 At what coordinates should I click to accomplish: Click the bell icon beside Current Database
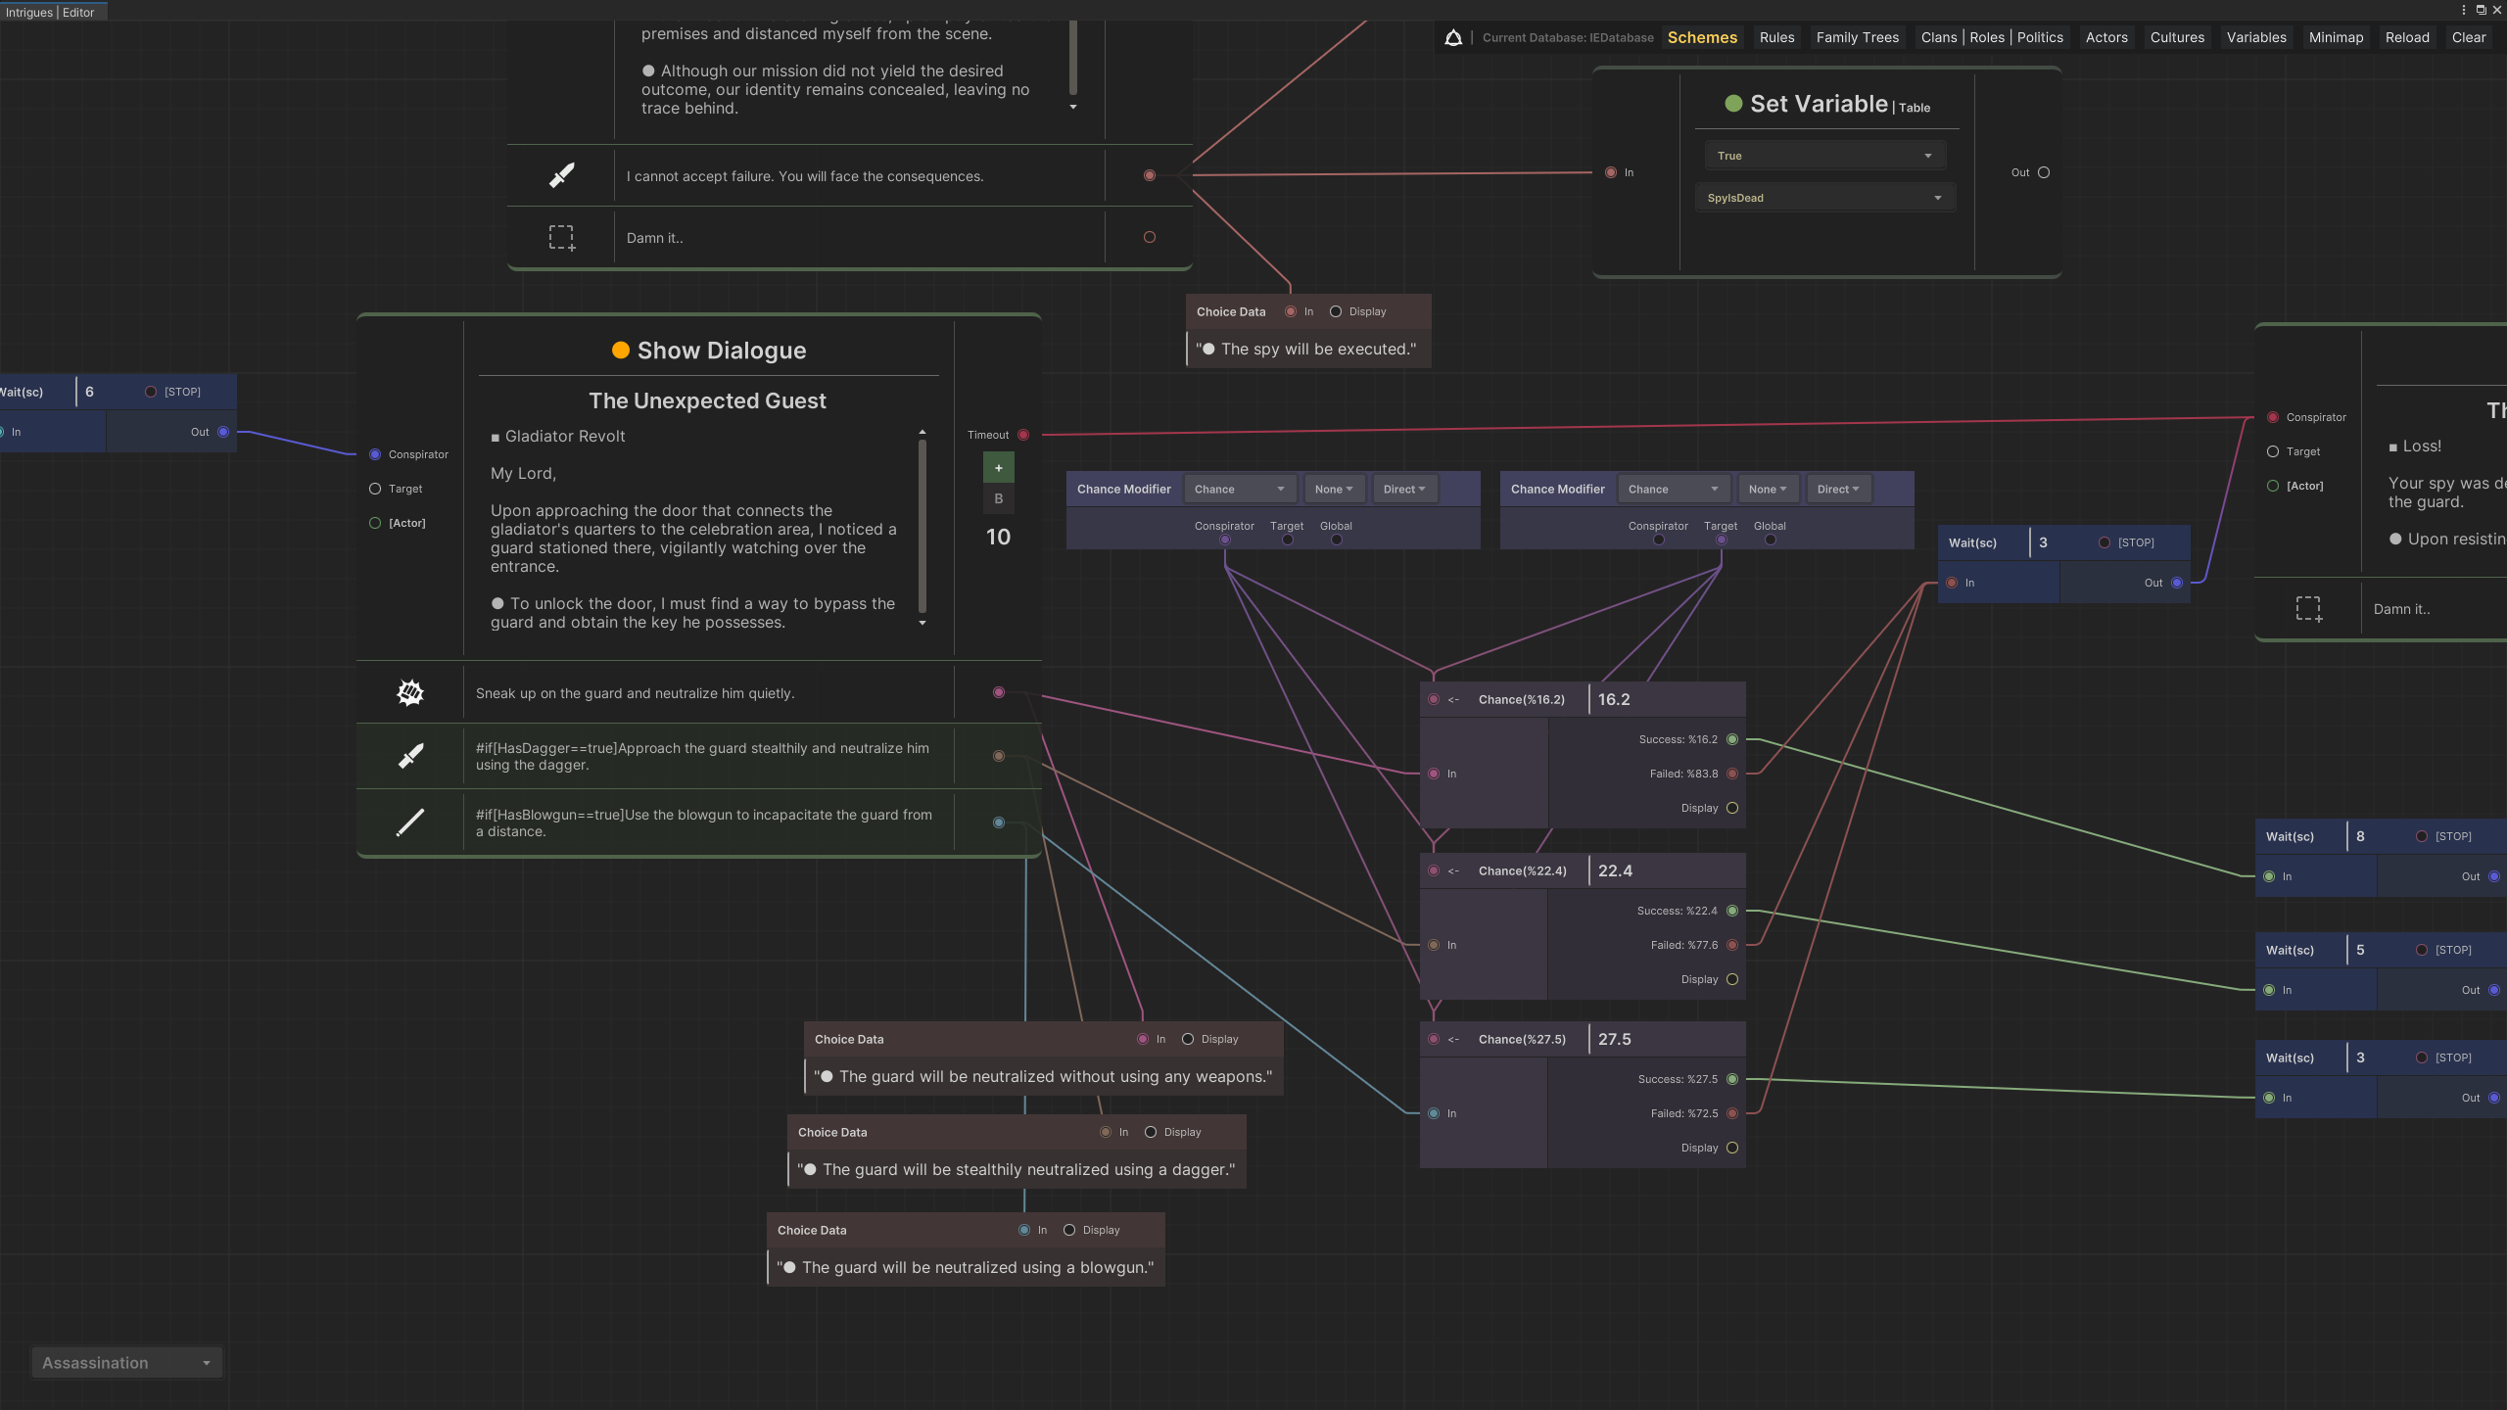tap(1453, 37)
